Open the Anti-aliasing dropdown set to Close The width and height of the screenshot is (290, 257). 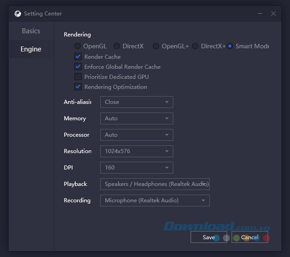137,102
